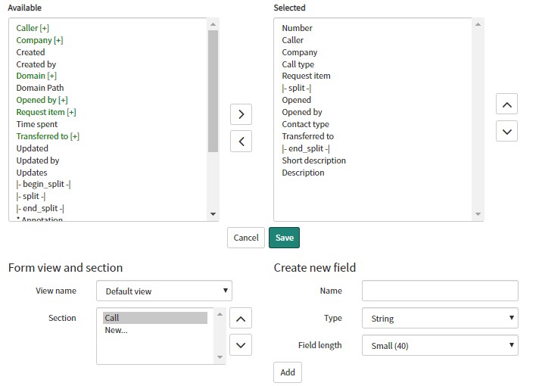Image resolution: width=539 pixels, height=386 pixels.
Task: Click Selected list scroll-down arrow
Action: 478,214
